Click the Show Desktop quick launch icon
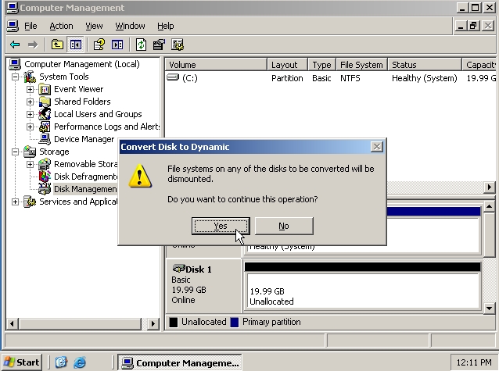 pyautogui.click(x=61, y=362)
